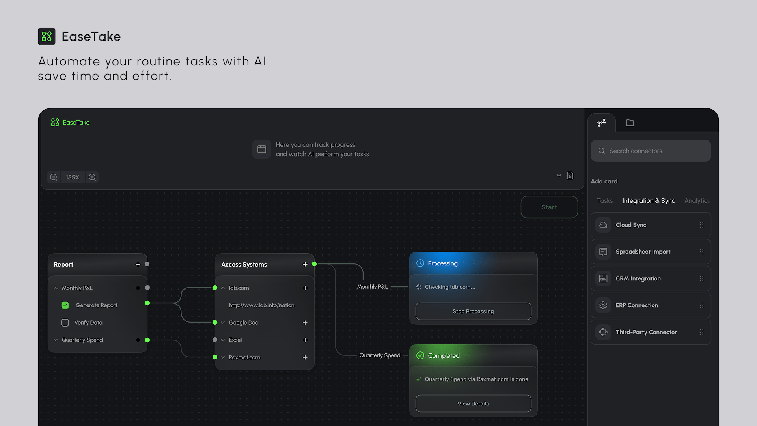Open the workflow connectors tab icon
The height and width of the screenshot is (426, 757).
pyautogui.click(x=602, y=123)
